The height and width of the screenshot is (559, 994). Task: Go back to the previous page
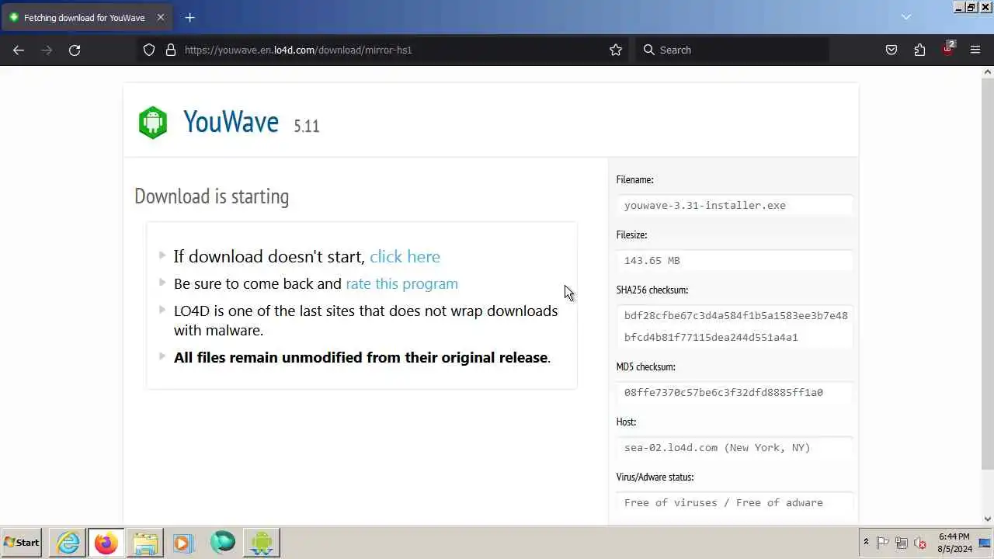(x=19, y=50)
